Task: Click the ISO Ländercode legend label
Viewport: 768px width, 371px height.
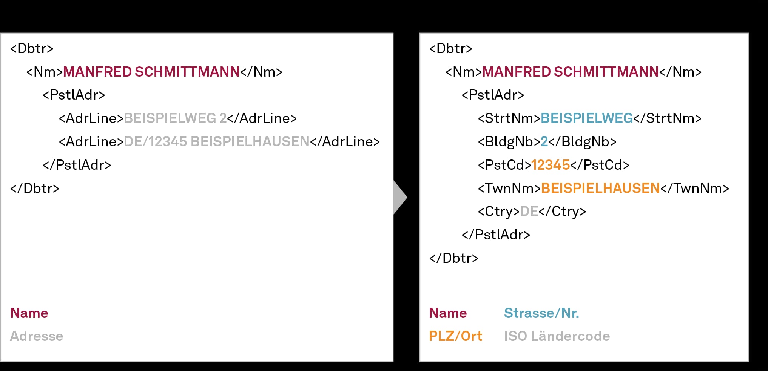Action: click(x=557, y=336)
